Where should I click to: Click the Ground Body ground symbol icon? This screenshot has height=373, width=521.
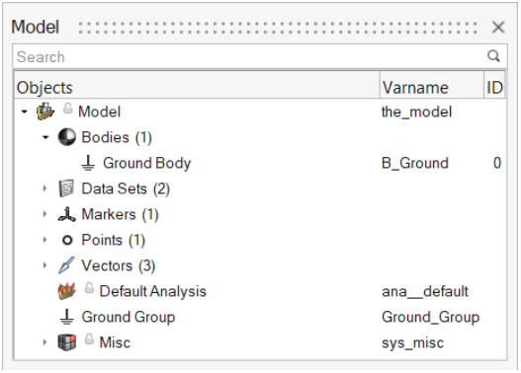(88, 163)
